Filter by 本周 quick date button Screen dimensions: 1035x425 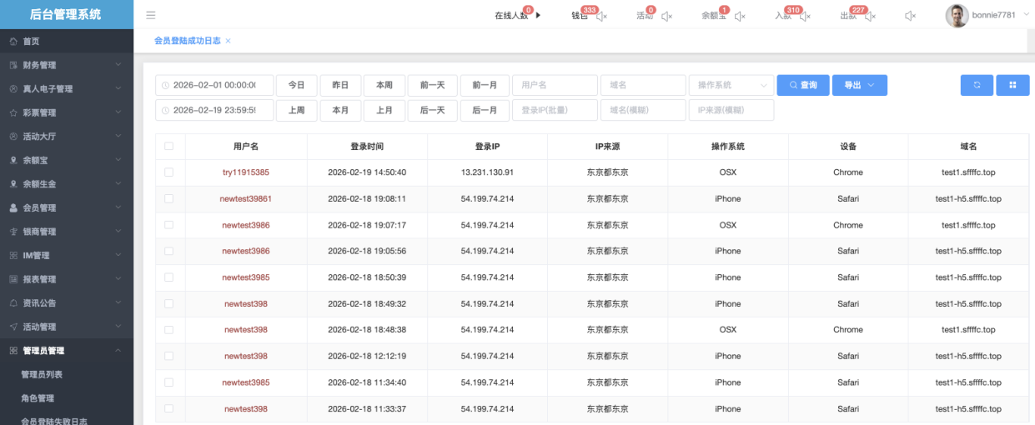tap(384, 85)
